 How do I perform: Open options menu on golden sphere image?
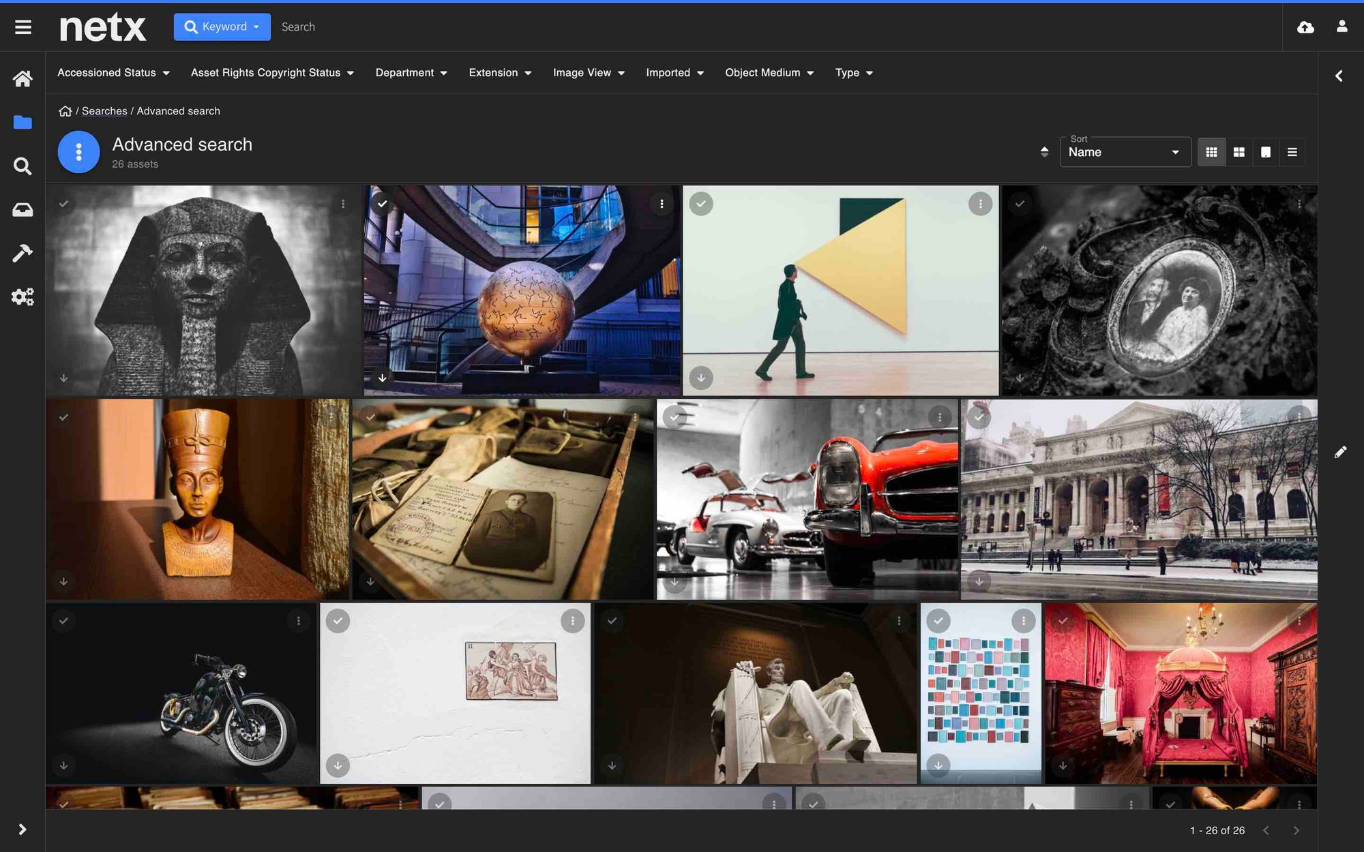click(662, 204)
